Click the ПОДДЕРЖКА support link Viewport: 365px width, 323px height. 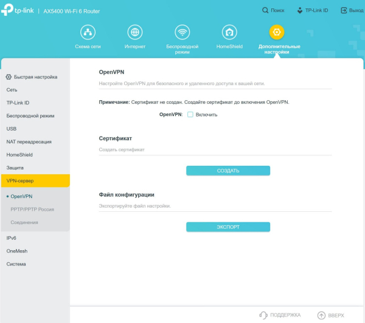pyautogui.click(x=285, y=315)
